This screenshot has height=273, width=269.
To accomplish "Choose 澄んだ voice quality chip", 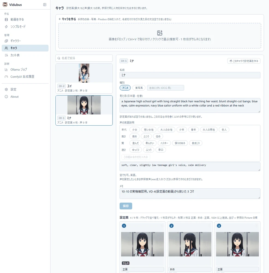I will (x=135, y=143).
